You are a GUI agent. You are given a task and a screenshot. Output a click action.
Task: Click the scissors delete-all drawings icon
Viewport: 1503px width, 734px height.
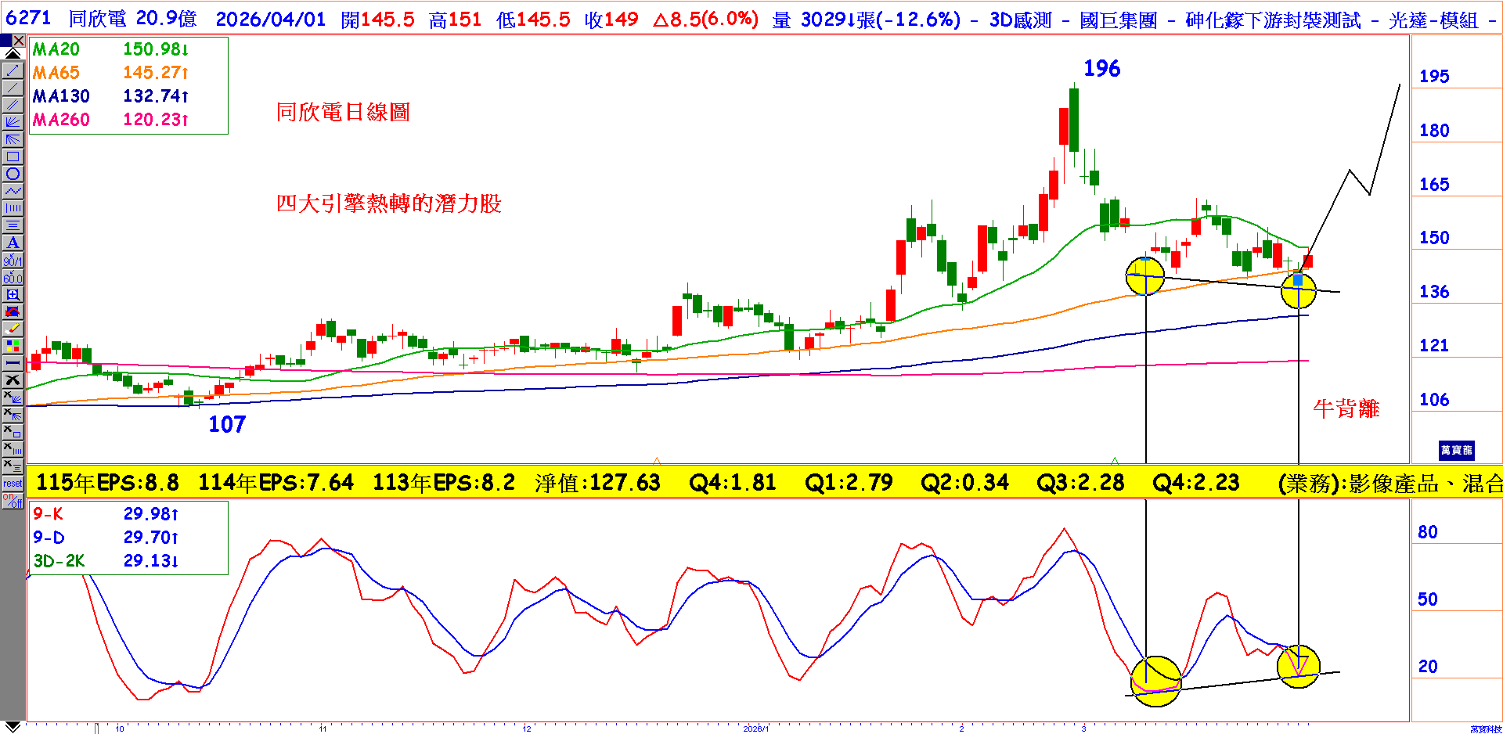tap(13, 380)
